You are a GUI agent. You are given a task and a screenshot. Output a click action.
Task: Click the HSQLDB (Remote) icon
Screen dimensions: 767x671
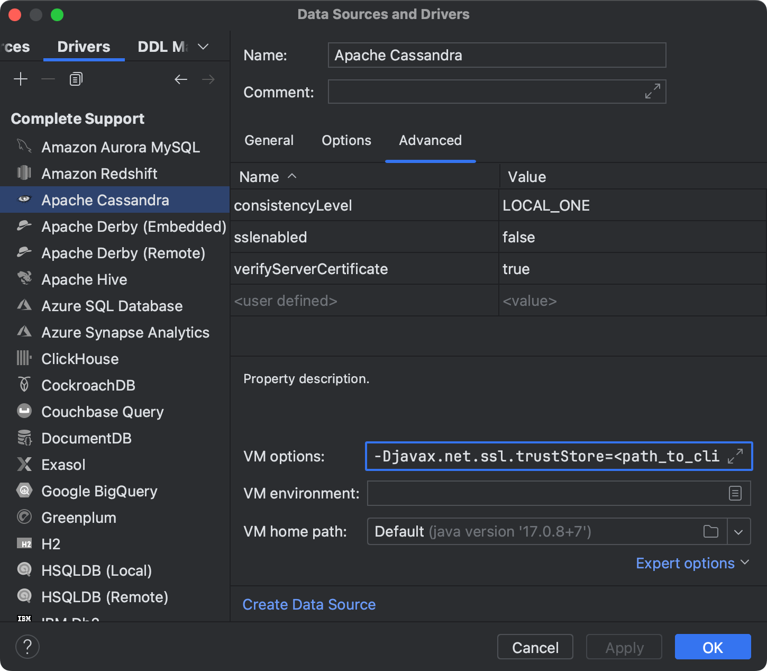[24, 596]
